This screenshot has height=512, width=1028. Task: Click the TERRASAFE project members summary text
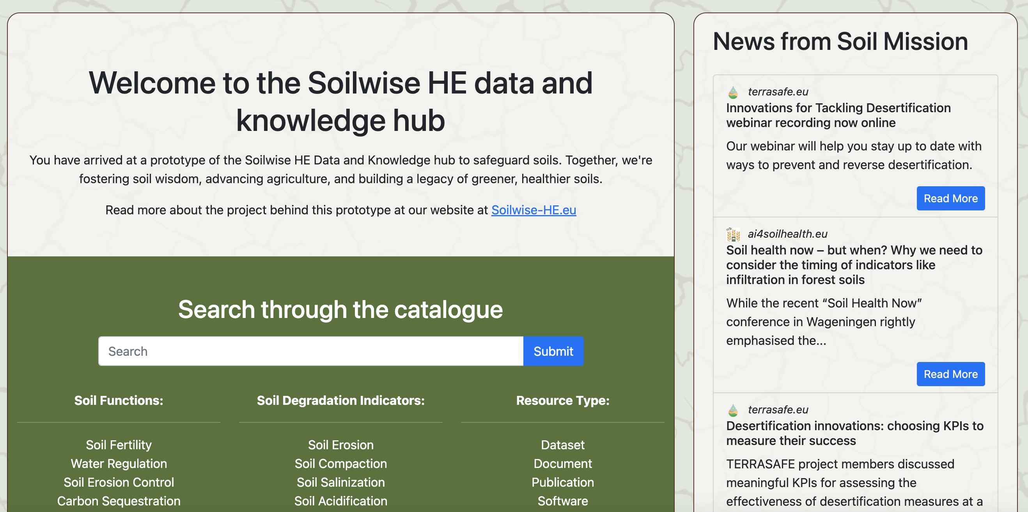pos(854,483)
